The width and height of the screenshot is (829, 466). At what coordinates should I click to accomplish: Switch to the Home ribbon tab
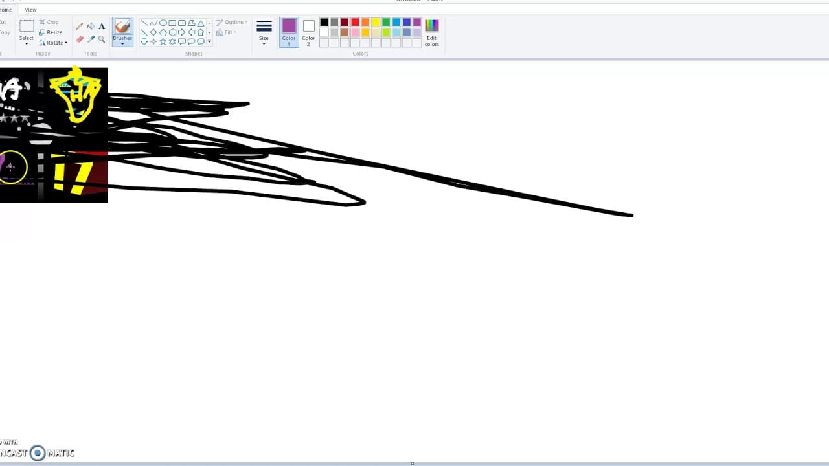pos(5,10)
